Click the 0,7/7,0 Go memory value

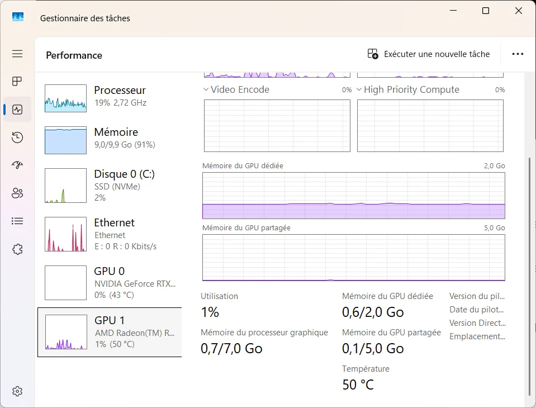point(231,349)
